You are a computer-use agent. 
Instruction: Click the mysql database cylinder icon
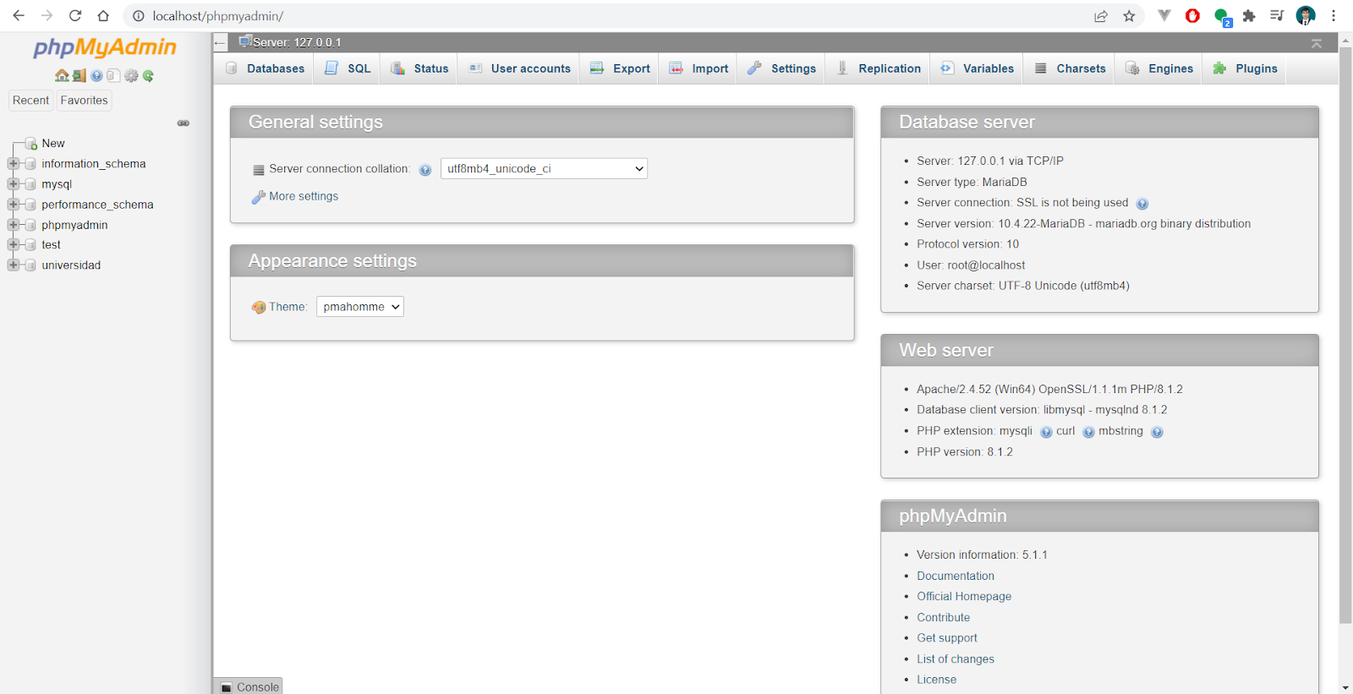[x=30, y=184]
